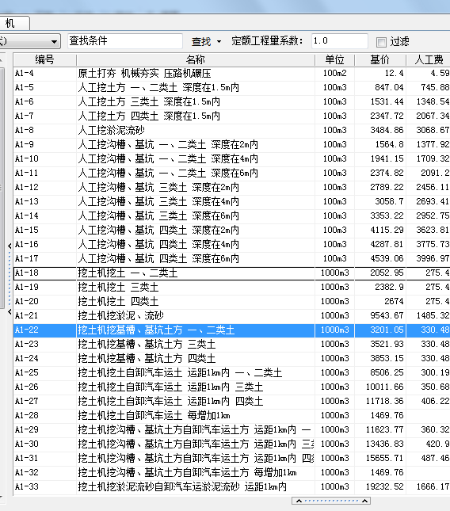Click base price 13436.83 cell
Image resolution: width=450 pixels, height=511 pixels.
click(x=380, y=444)
